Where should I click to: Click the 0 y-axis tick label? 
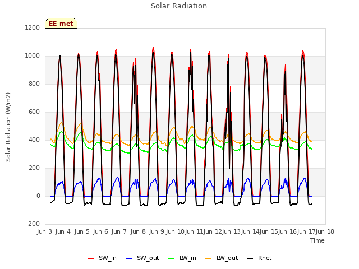point(38,196)
